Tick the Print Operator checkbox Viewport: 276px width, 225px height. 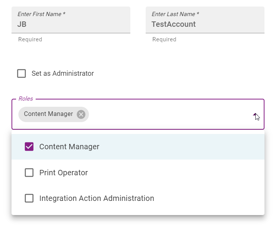pos(29,173)
